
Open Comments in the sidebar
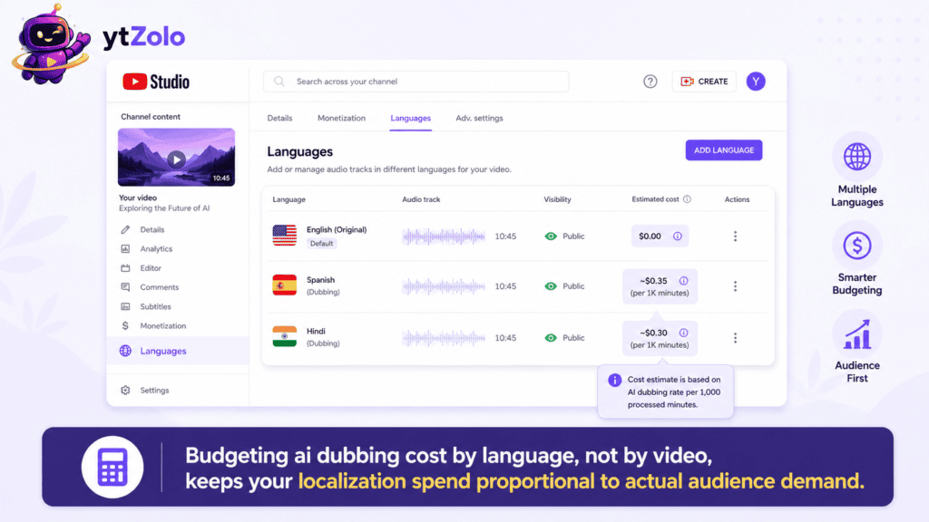[160, 287]
